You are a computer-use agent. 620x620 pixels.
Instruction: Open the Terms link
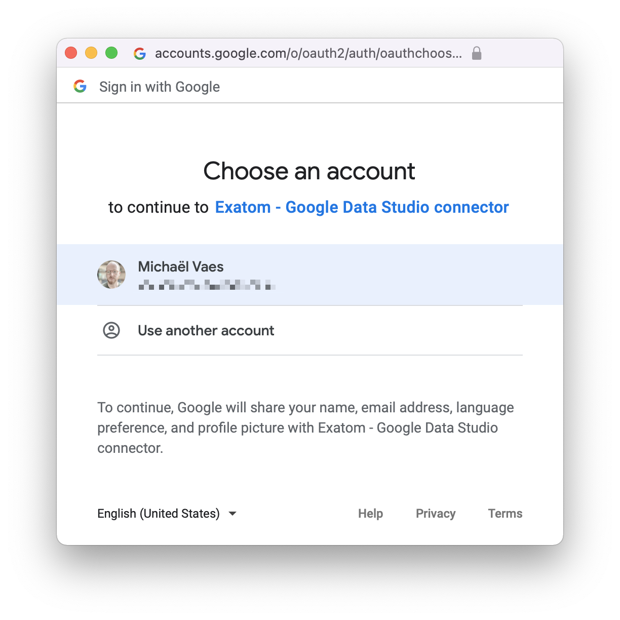click(506, 514)
